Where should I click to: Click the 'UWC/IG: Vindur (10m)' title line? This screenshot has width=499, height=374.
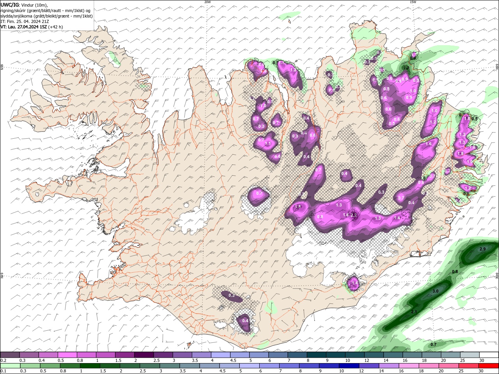click(x=24, y=5)
